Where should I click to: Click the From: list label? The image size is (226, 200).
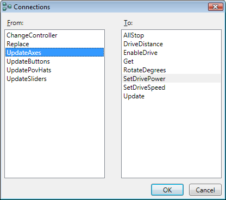(x=15, y=23)
